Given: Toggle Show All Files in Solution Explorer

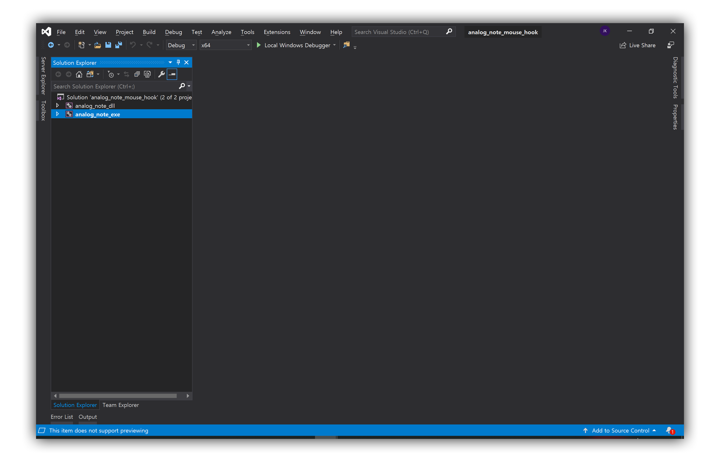Looking at the screenshot, I should pos(147,74).
